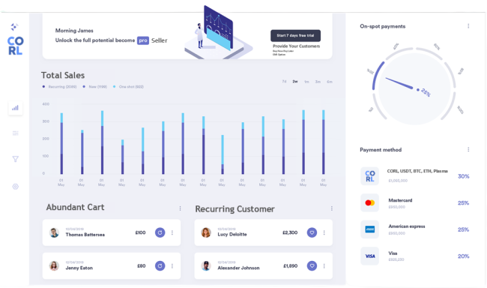Click the £1,890 amount for Alexander Johnson

(x=291, y=266)
